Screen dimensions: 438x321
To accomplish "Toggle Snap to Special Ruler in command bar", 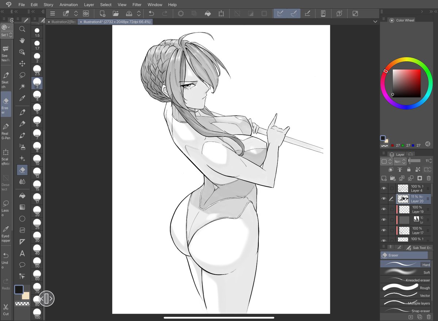I will pyautogui.click(x=293, y=13).
